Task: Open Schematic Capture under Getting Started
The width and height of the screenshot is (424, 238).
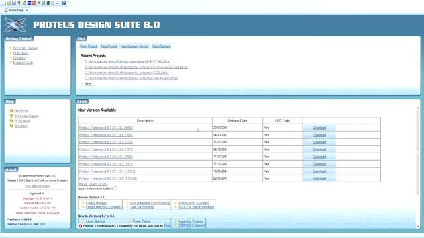Action: [25, 48]
